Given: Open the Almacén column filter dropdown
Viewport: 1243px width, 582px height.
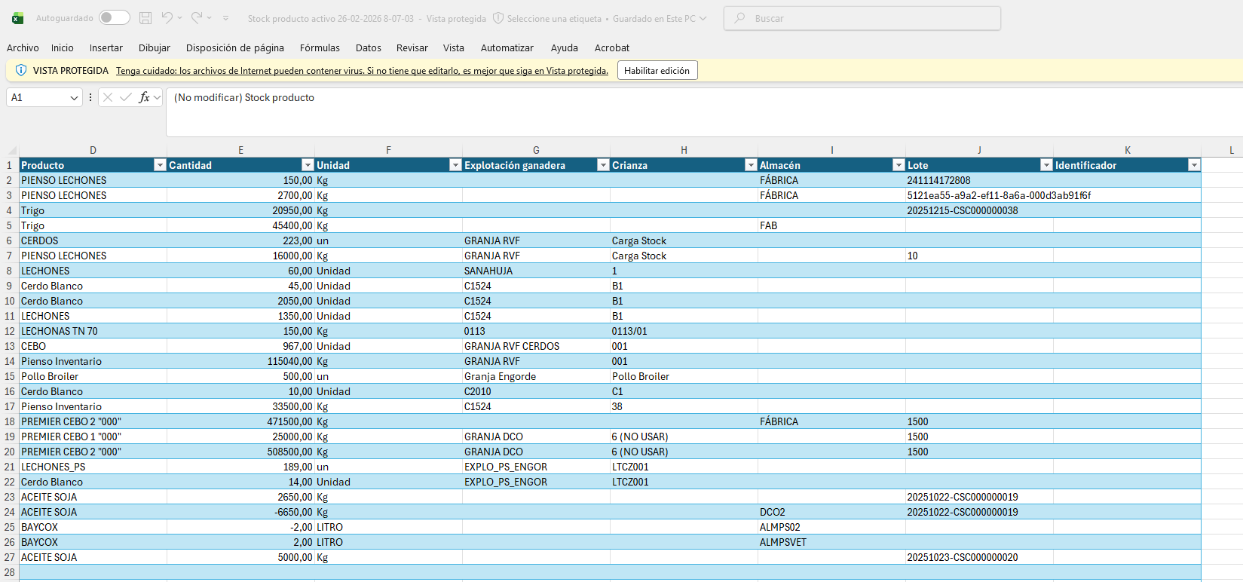Looking at the screenshot, I should click(x=898, y=165).
